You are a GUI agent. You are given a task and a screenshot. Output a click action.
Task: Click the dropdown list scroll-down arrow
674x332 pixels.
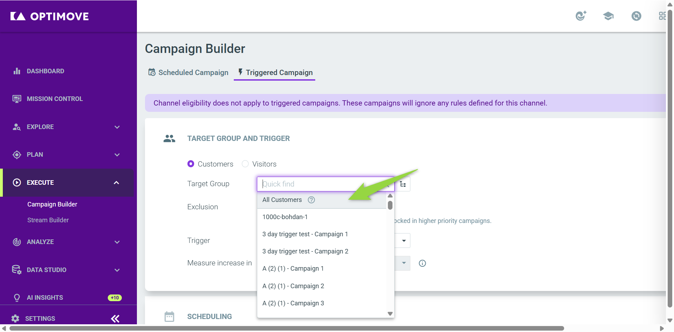[x=390, y=314]
